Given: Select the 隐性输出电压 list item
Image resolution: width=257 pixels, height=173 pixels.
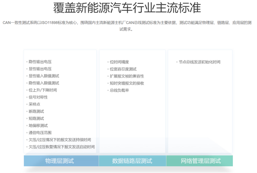Looking at the screenshot, I should [x=40, y=62].
